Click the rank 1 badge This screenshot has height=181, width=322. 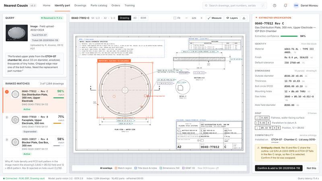click(x=7, y=92)
